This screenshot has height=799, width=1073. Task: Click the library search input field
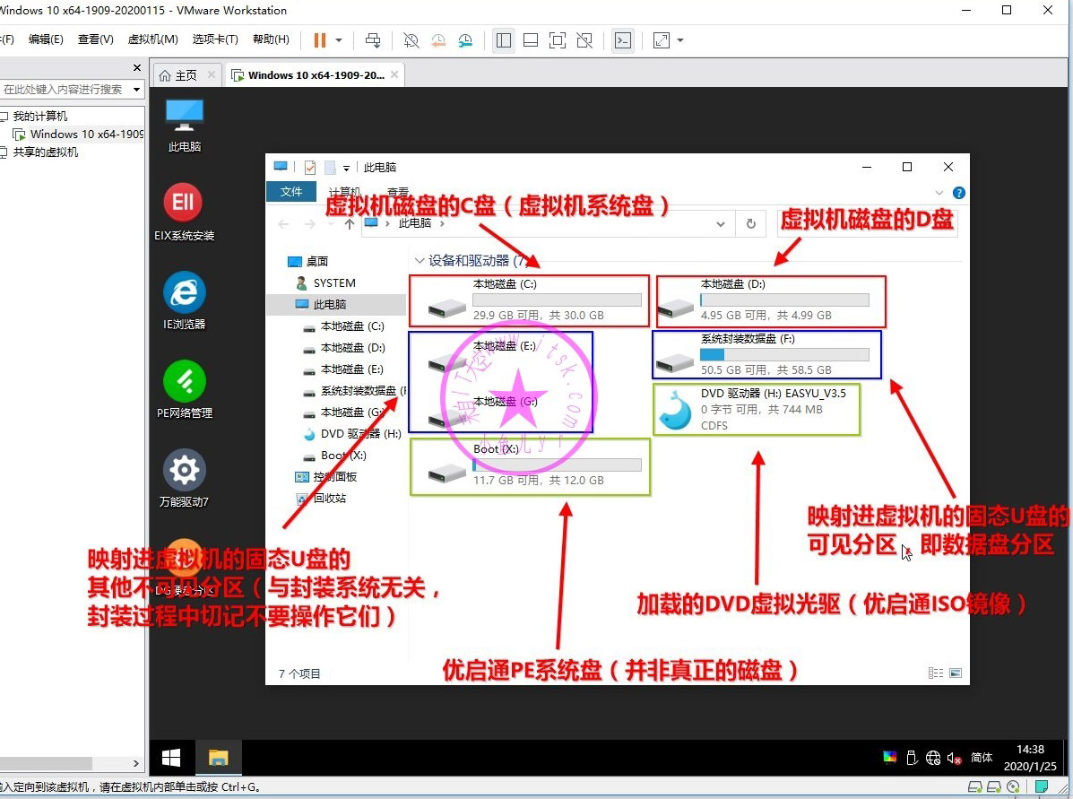pyautogui.click(x=65, y=89)
